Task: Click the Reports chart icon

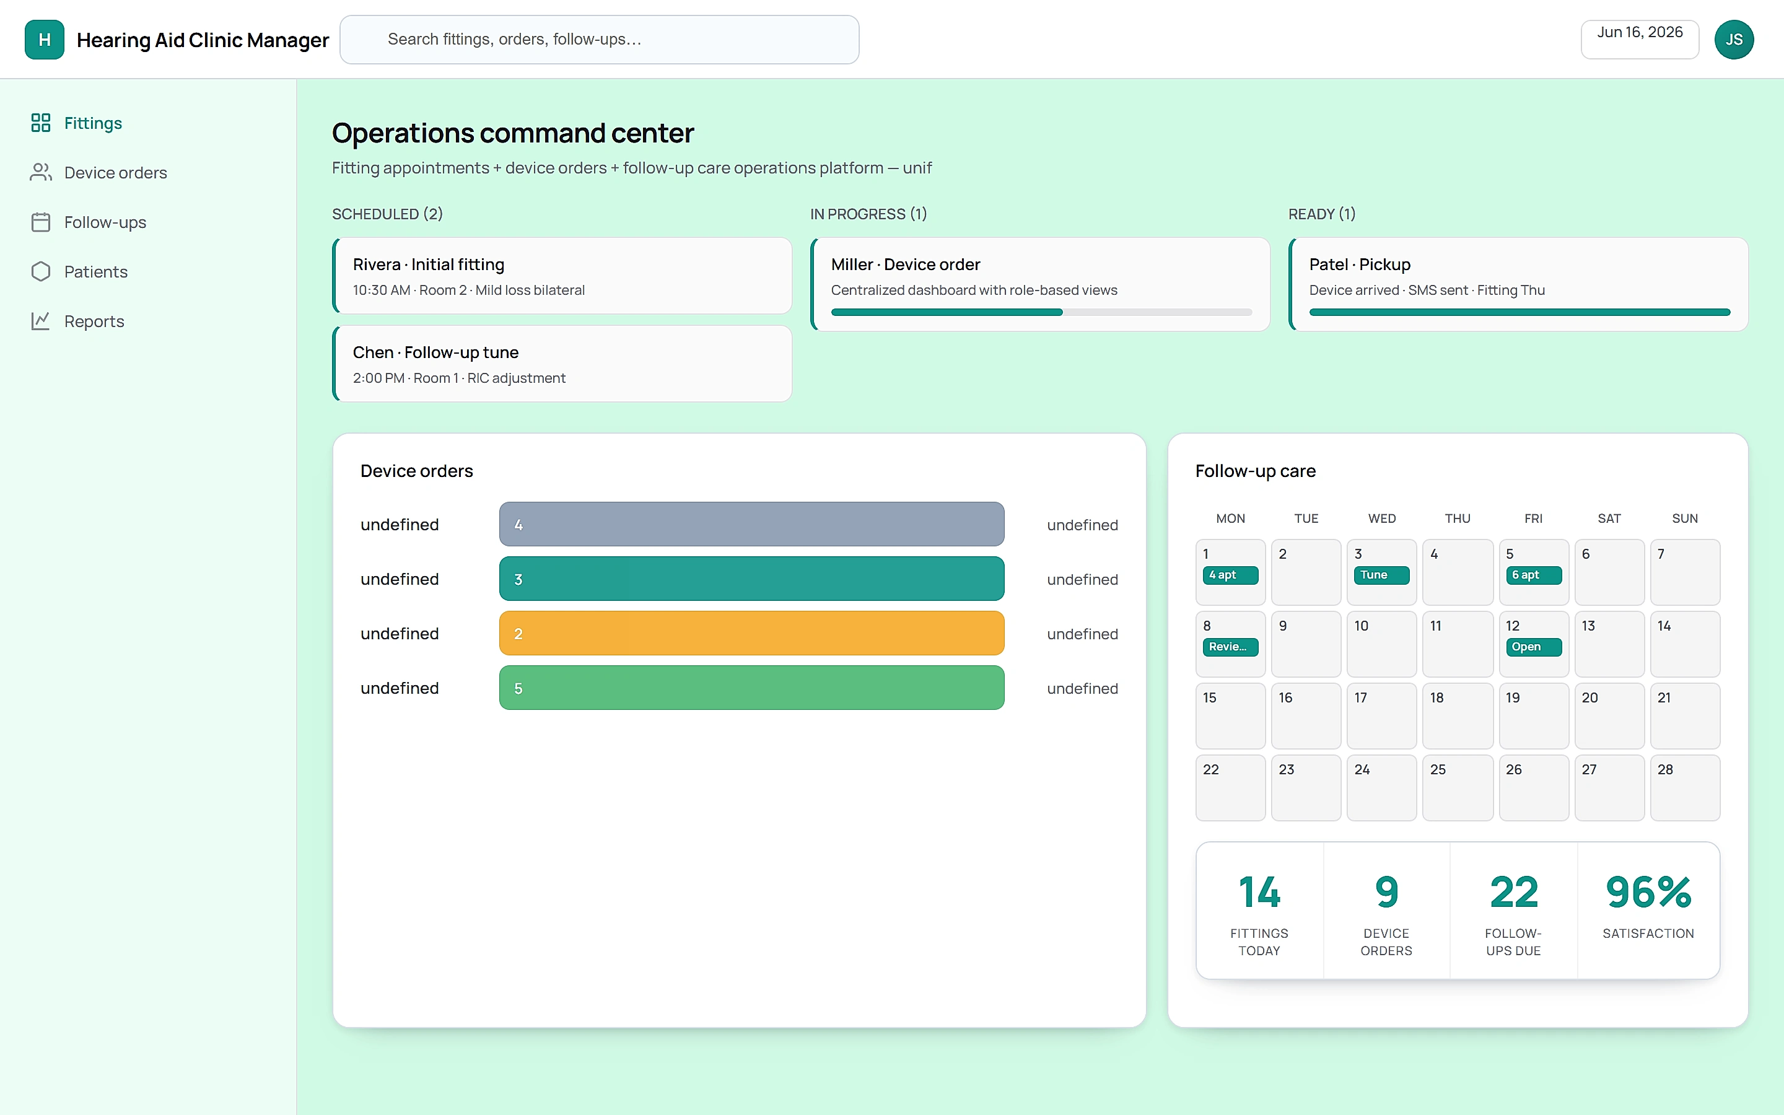Action: [40, 321]
